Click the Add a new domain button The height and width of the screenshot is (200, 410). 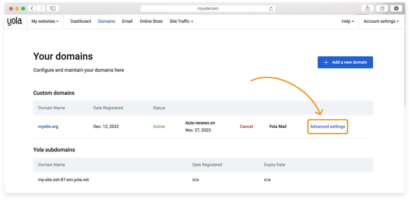click(x=345, y=62)
